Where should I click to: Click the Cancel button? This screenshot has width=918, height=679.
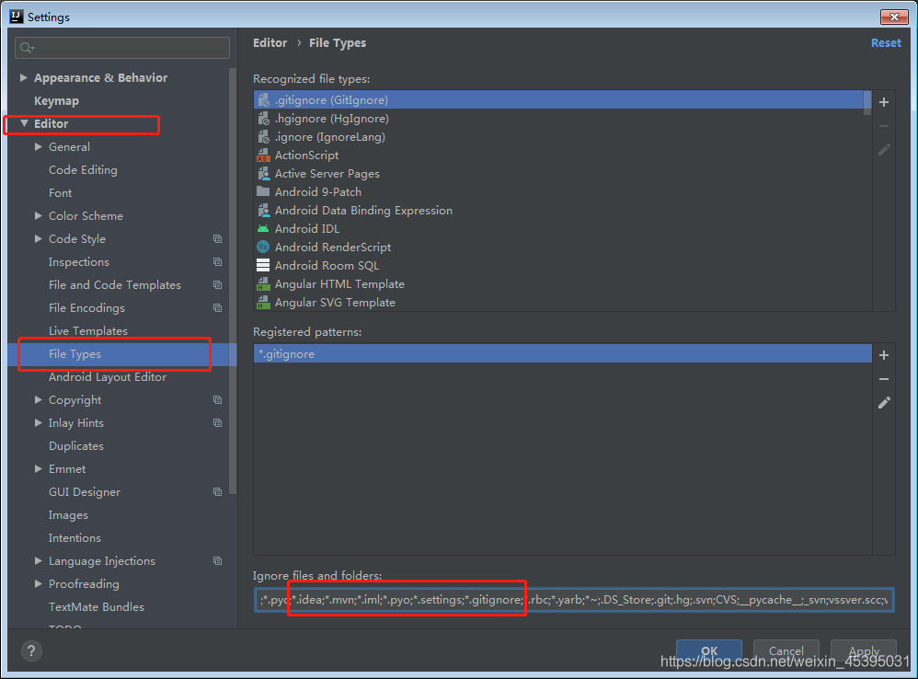786,650
